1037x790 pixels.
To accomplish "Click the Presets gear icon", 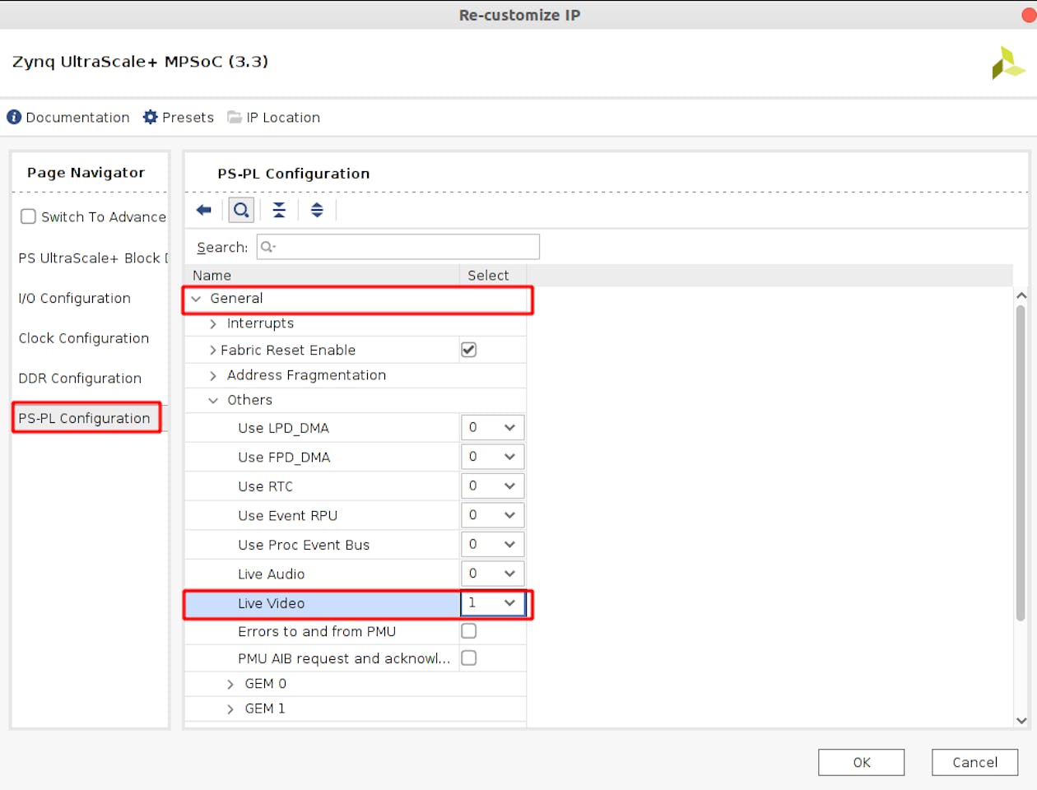I will (150, 117).
